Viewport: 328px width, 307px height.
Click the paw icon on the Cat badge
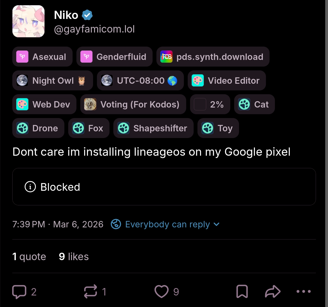[244, 104]
